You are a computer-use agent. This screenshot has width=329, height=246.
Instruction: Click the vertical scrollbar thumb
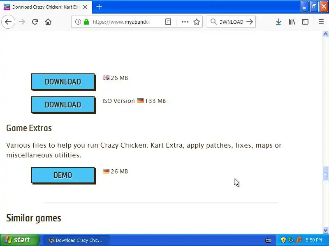(x=325, y=173)
